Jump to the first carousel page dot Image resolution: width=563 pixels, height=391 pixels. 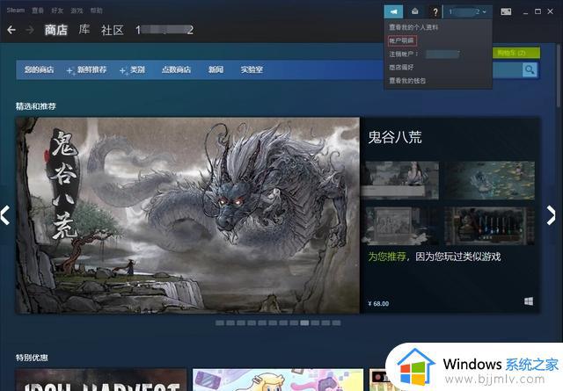pyautogui.click(x=220, y=322)
